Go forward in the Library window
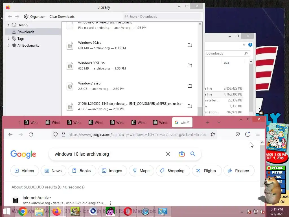289x217 pixels. (x=17, y=17)
